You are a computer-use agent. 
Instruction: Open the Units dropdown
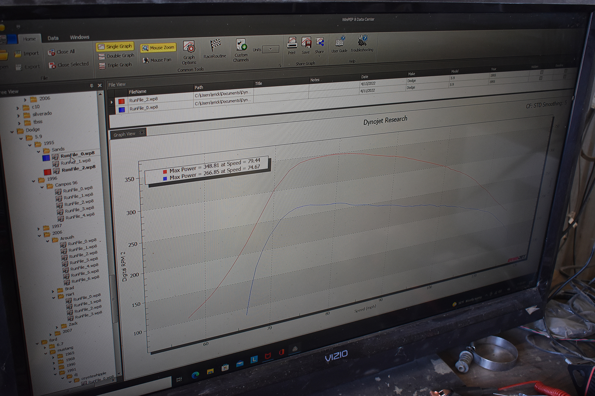point(271,49)
